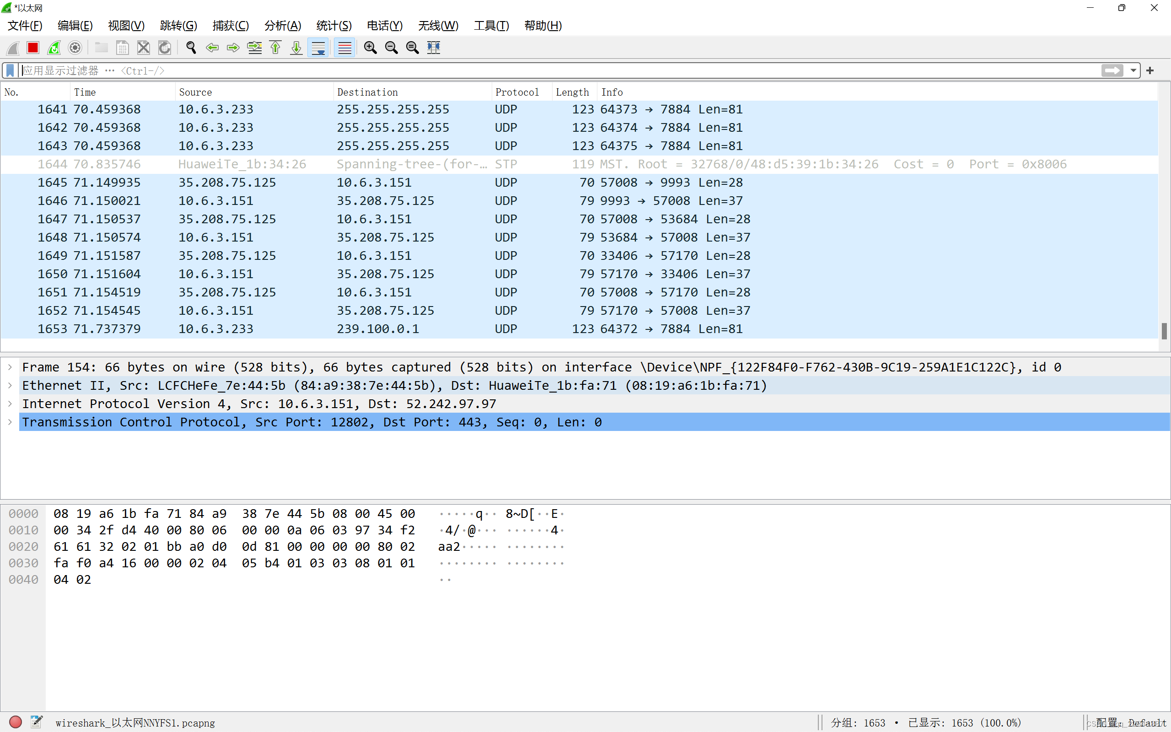Screen dimensions: 1171x732
Task: Jump to the last packet
Action: pos(296,48)
